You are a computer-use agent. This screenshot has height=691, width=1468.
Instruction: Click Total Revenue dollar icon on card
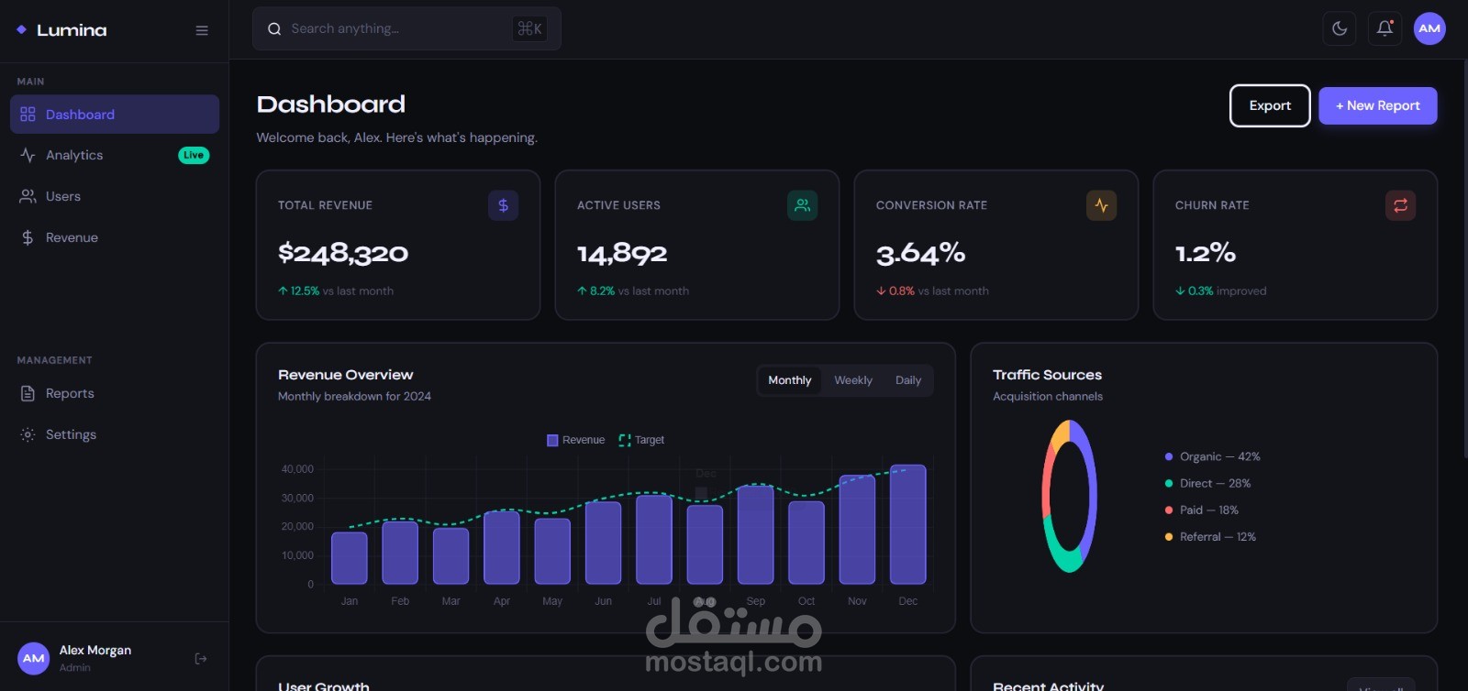point(503,205)
